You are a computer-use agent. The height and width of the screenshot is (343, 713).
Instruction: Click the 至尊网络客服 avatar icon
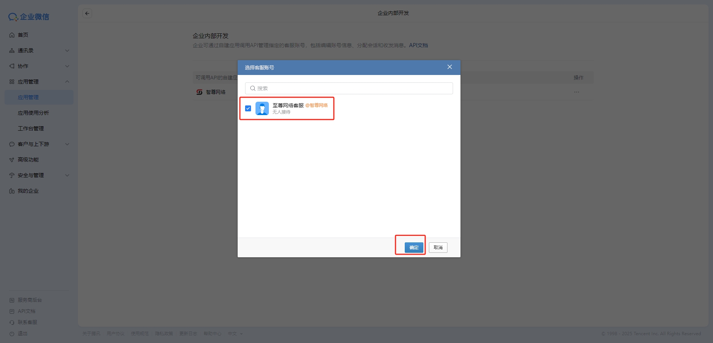(262, 108)
